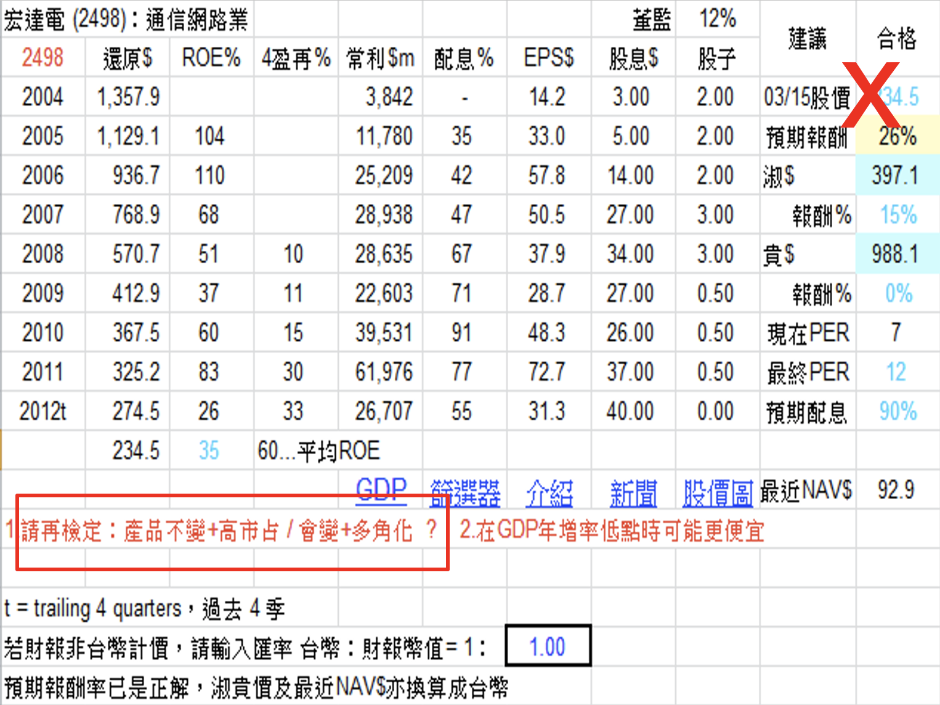Viewport: 940px width, 705px height.
Task: Select the 2009 year cell
Action: pyautogui.click(x=43, y=293)
